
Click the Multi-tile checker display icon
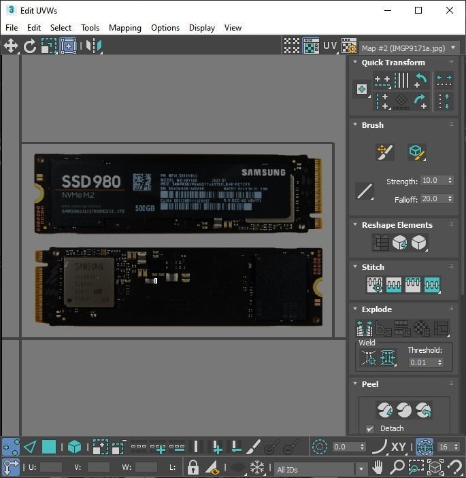[292, 46]
